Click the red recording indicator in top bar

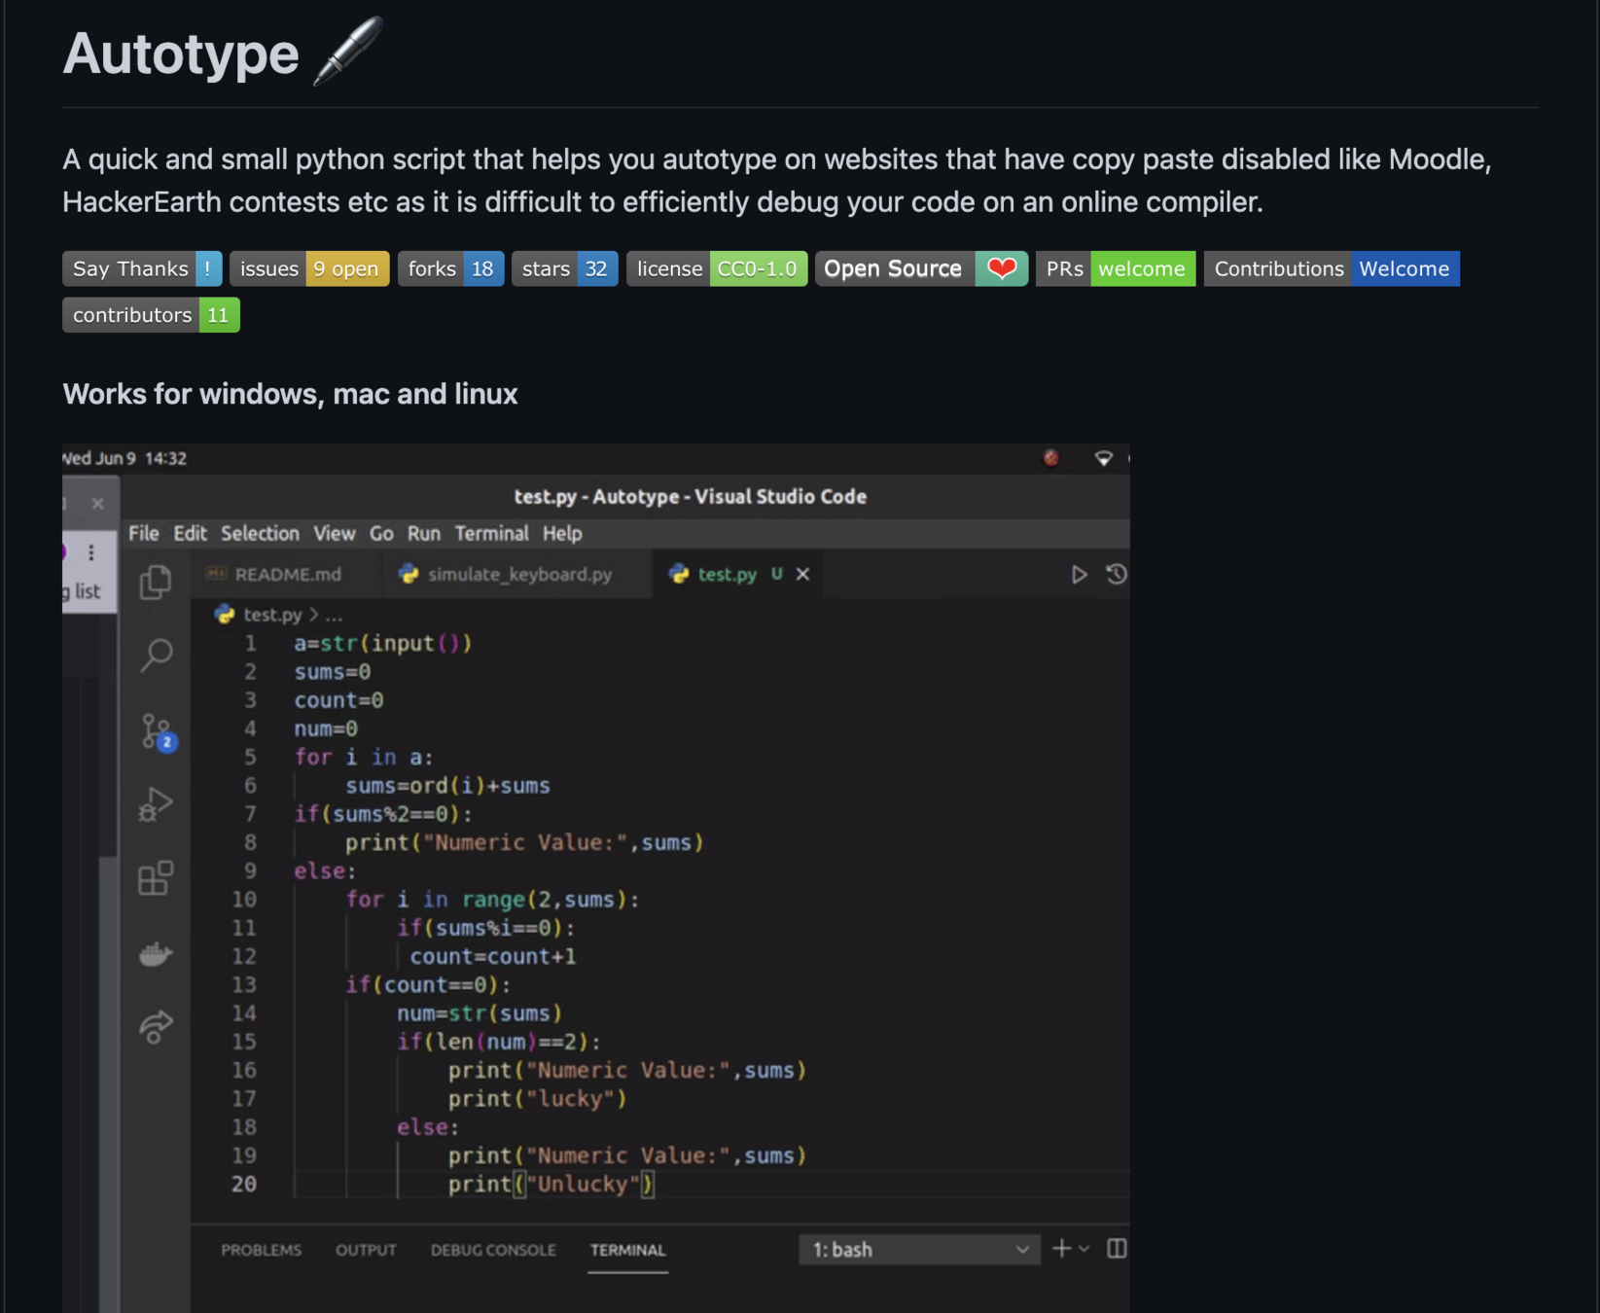pyautogui.click(x=1051, y=458)
